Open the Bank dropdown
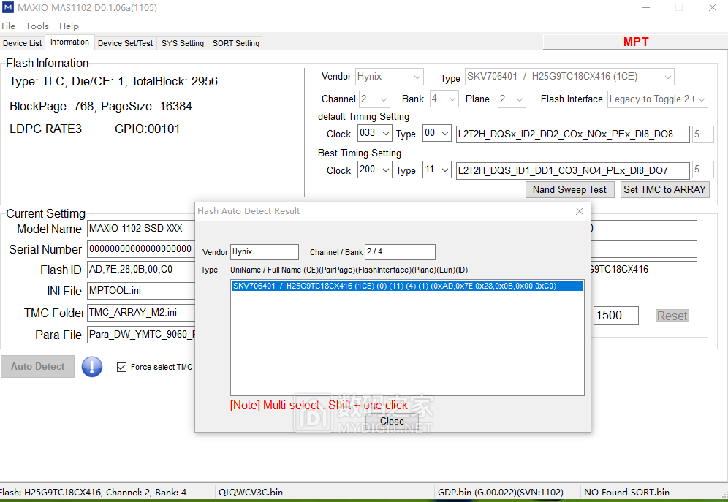 point(444,99)
